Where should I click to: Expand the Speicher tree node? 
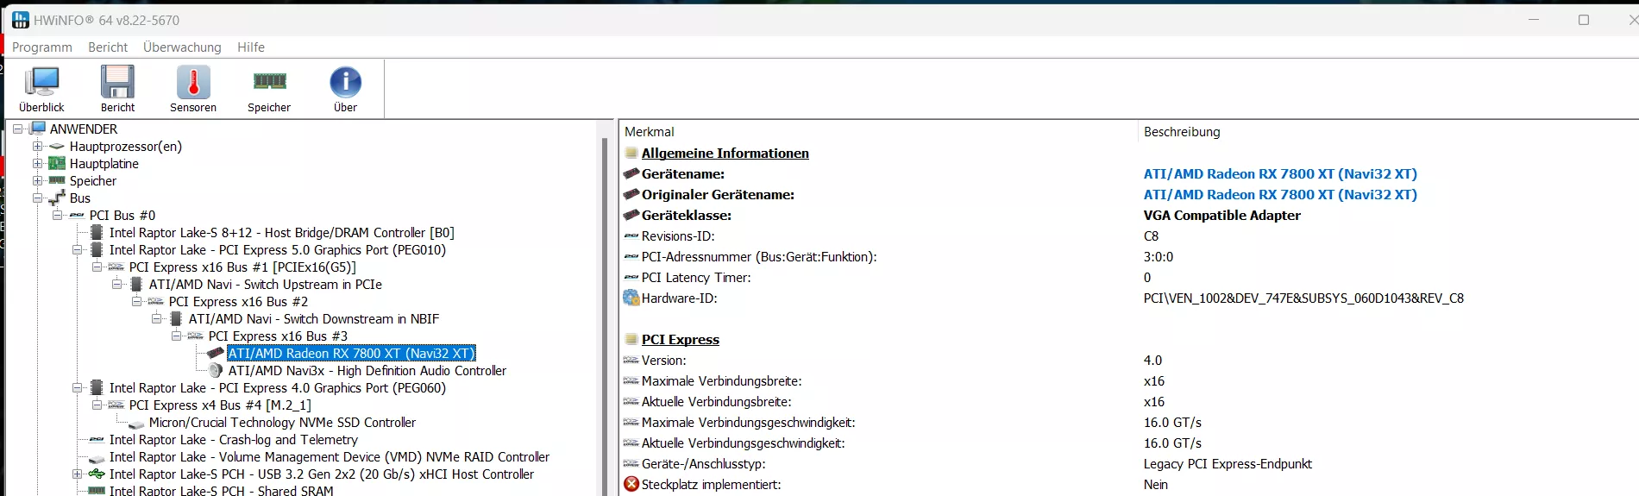pyautogui.click(x=37, y=180)
